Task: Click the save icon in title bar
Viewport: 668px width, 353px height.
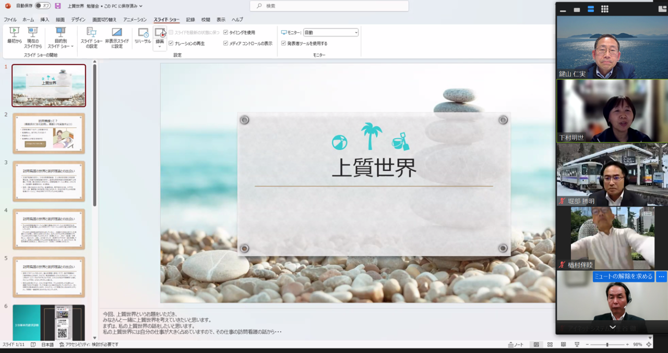Action: (x=57, y=6)
